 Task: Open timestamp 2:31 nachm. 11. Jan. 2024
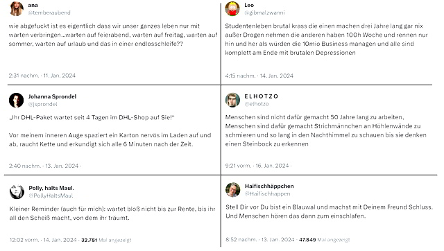click(42, 76)
